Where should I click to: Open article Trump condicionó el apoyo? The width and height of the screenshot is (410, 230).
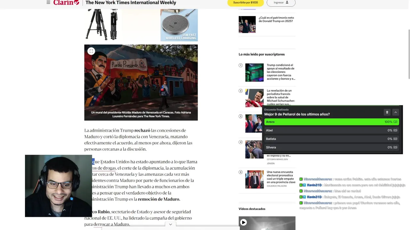pyautogui.click(x=281, y=72)
